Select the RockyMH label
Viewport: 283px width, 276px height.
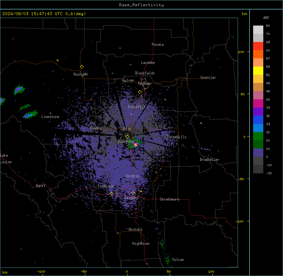(80, 74)
